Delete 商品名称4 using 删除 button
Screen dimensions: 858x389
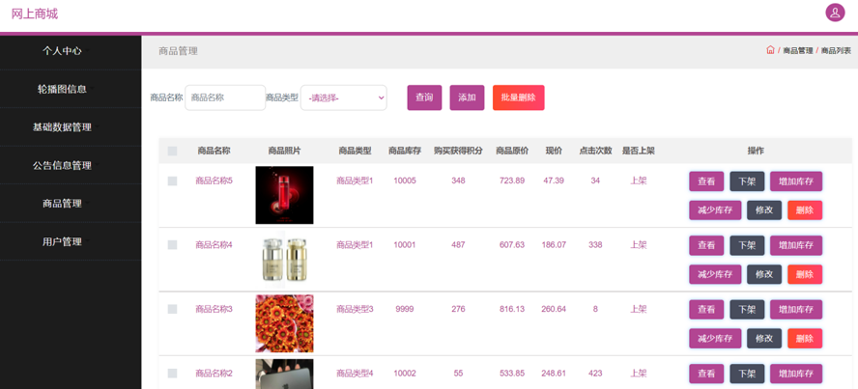804,274
